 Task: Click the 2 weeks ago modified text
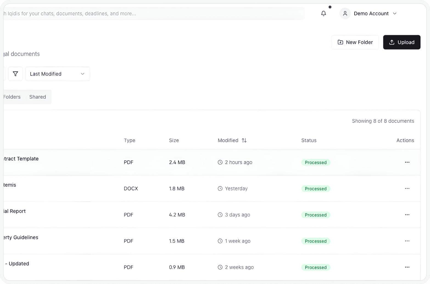tap(239, 267)
